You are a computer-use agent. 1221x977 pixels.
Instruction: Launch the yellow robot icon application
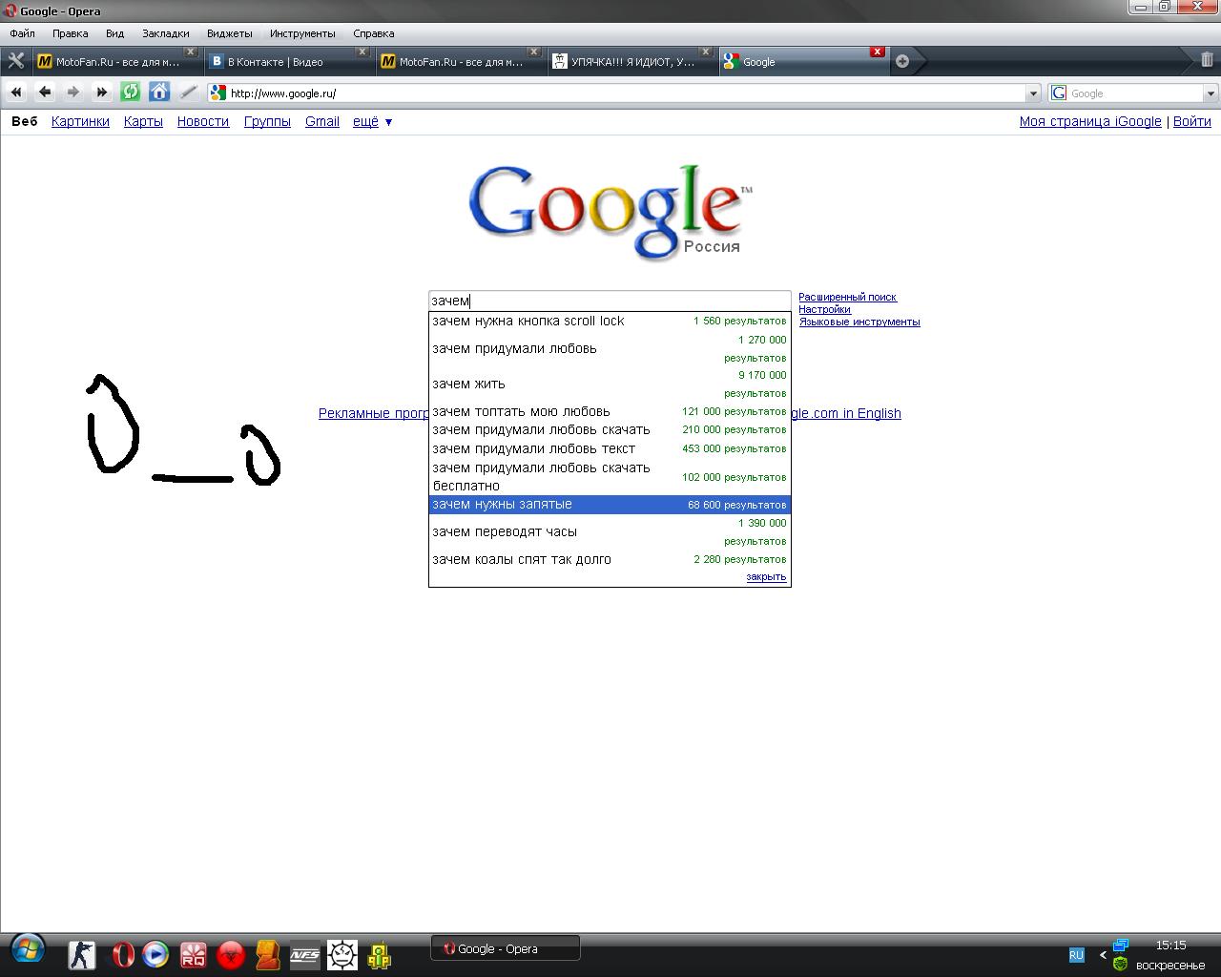tap(379, 954)
